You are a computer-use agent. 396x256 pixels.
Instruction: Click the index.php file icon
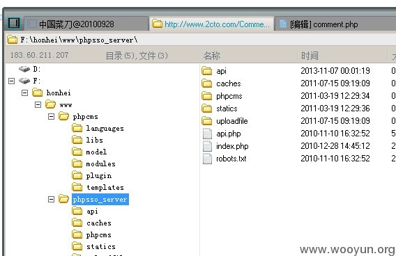coord(207,146)
